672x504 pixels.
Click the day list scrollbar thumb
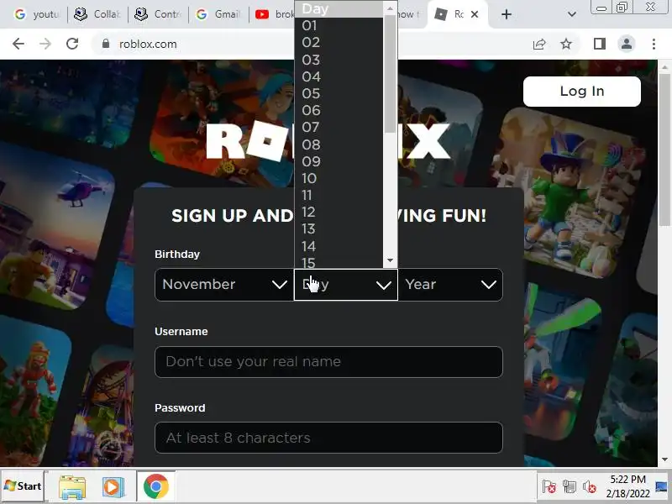click(390, 74)
